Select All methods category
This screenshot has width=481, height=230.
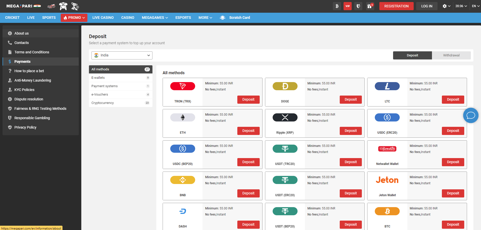[x=121, y=69]
